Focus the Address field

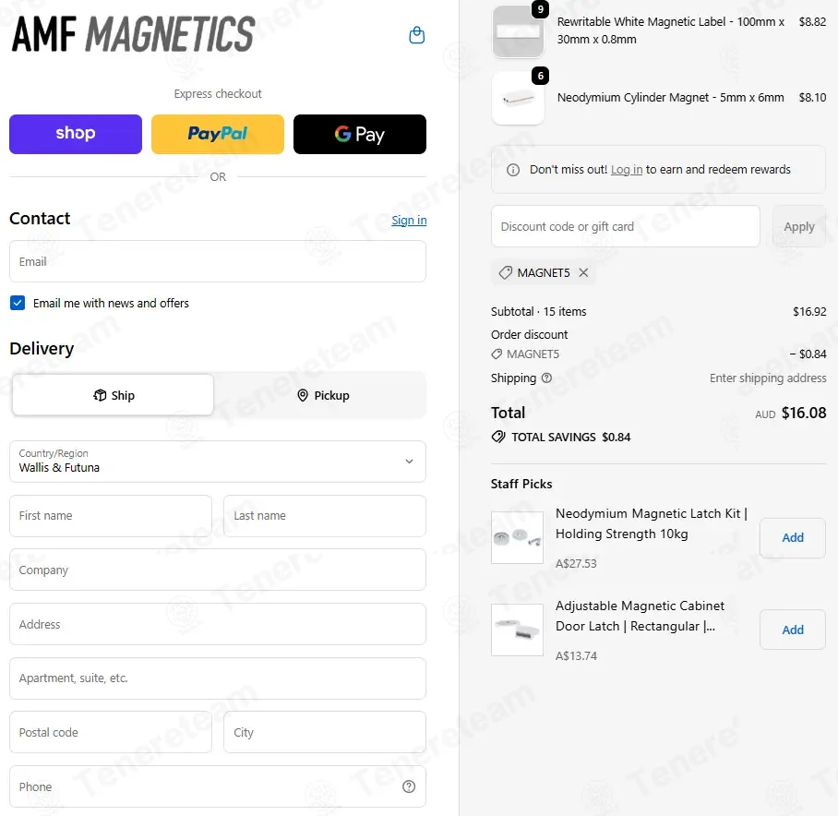click(218, 624)
